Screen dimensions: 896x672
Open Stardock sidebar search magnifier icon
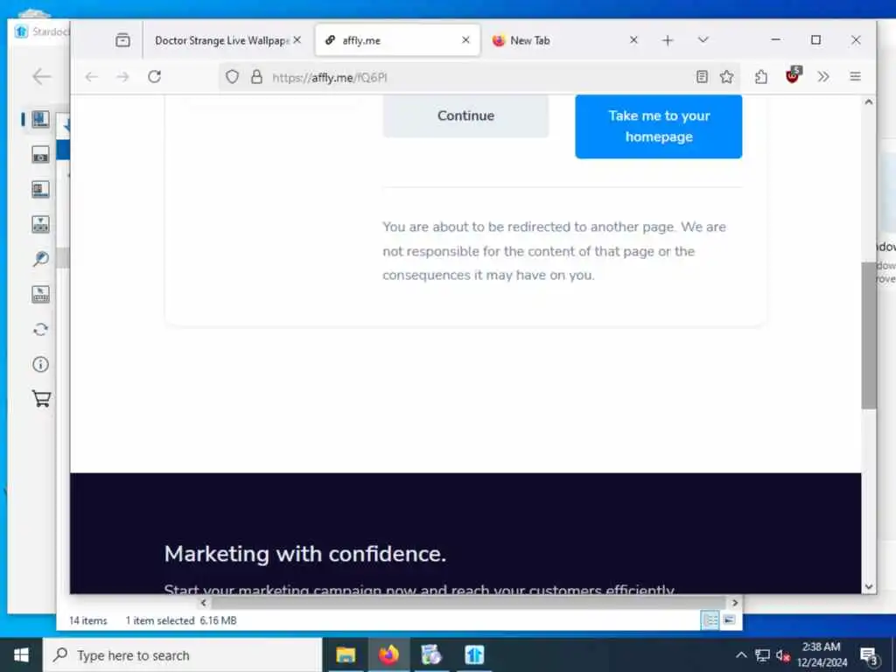click(40, 259)
